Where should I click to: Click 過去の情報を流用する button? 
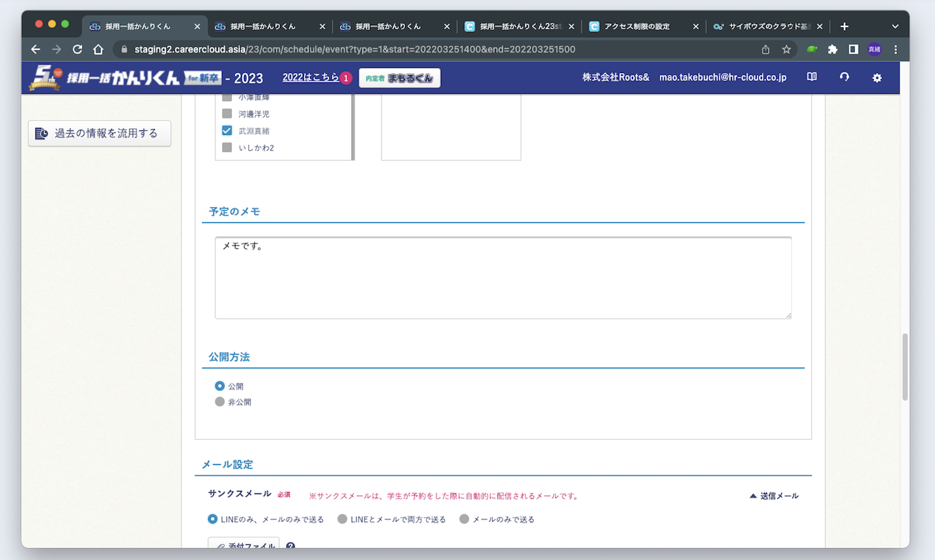pyautogui.click(x=99, y=133)
